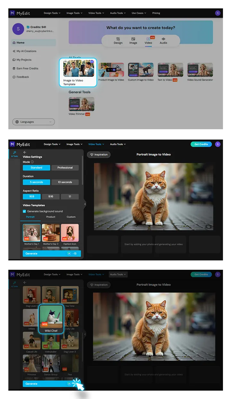Set duration to 5 seconds
231x399 pixels.
36,182
